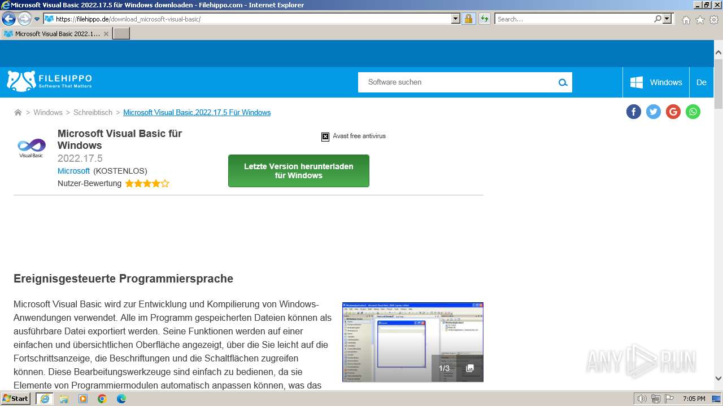This screenshot has height=406, width=723.
Task: Click the address bar URL field
Action: coord(252,19)
